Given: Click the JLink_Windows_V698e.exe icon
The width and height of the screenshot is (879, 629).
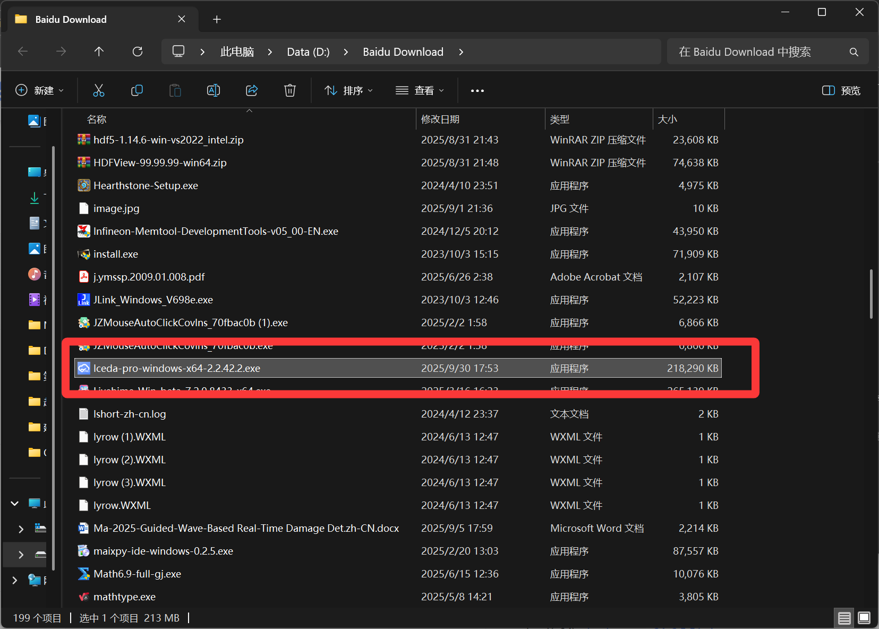Looking at the screenshot, I should point(84,300).
